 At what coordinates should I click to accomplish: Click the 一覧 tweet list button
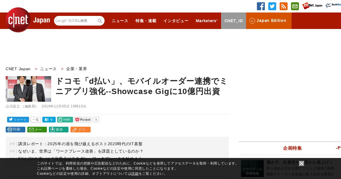pos(36,120)
